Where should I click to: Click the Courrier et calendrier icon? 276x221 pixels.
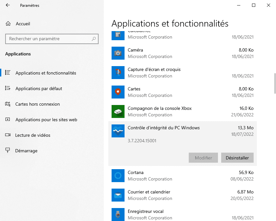coord(118,195)
